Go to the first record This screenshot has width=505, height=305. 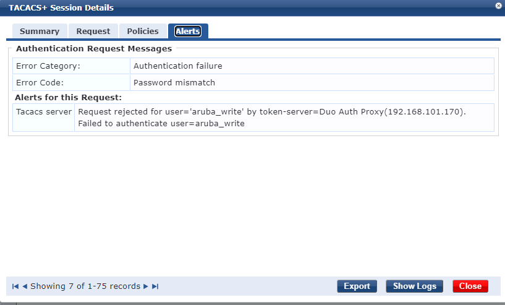coord(15,286)
